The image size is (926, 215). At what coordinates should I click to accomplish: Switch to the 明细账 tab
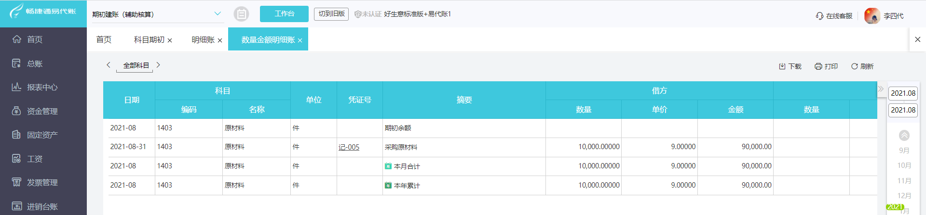(203, 40)
